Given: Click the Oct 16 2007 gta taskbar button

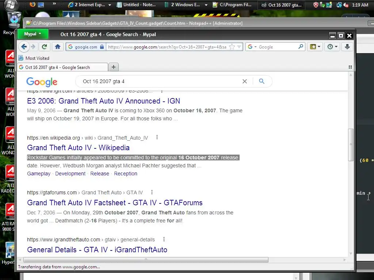Looking at the screenshot, I should tap(281, 5).
